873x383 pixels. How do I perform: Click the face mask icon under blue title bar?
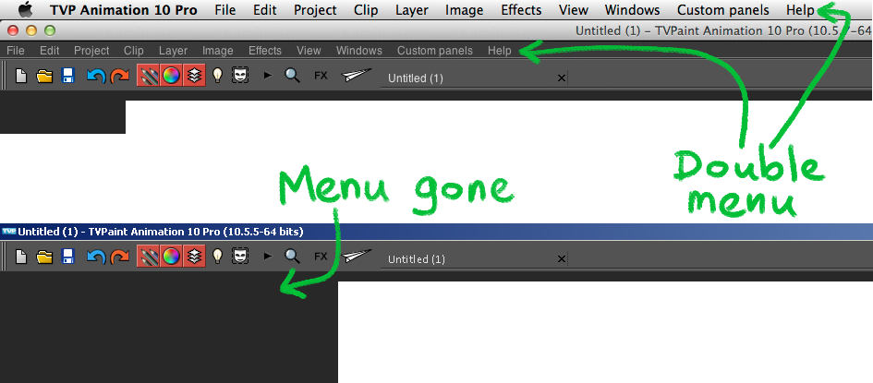240,256
